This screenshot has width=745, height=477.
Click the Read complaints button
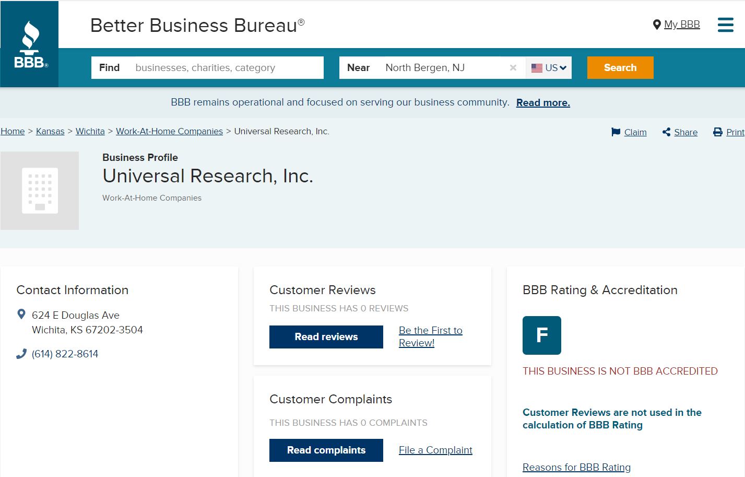point(326,450)
